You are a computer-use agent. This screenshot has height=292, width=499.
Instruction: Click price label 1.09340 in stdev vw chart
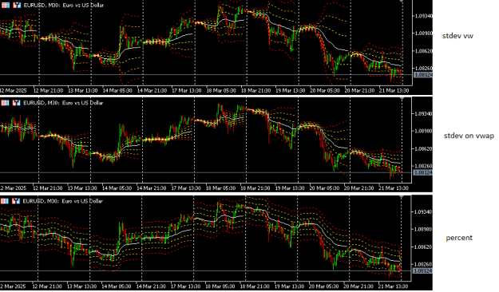pyautogui.click(x=423, y=16)
